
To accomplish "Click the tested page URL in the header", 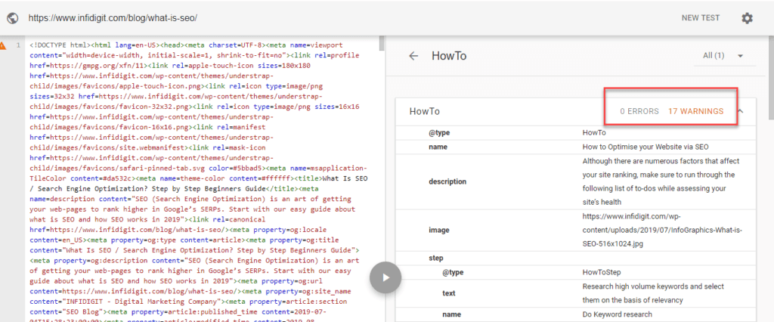I will (113, 18).
